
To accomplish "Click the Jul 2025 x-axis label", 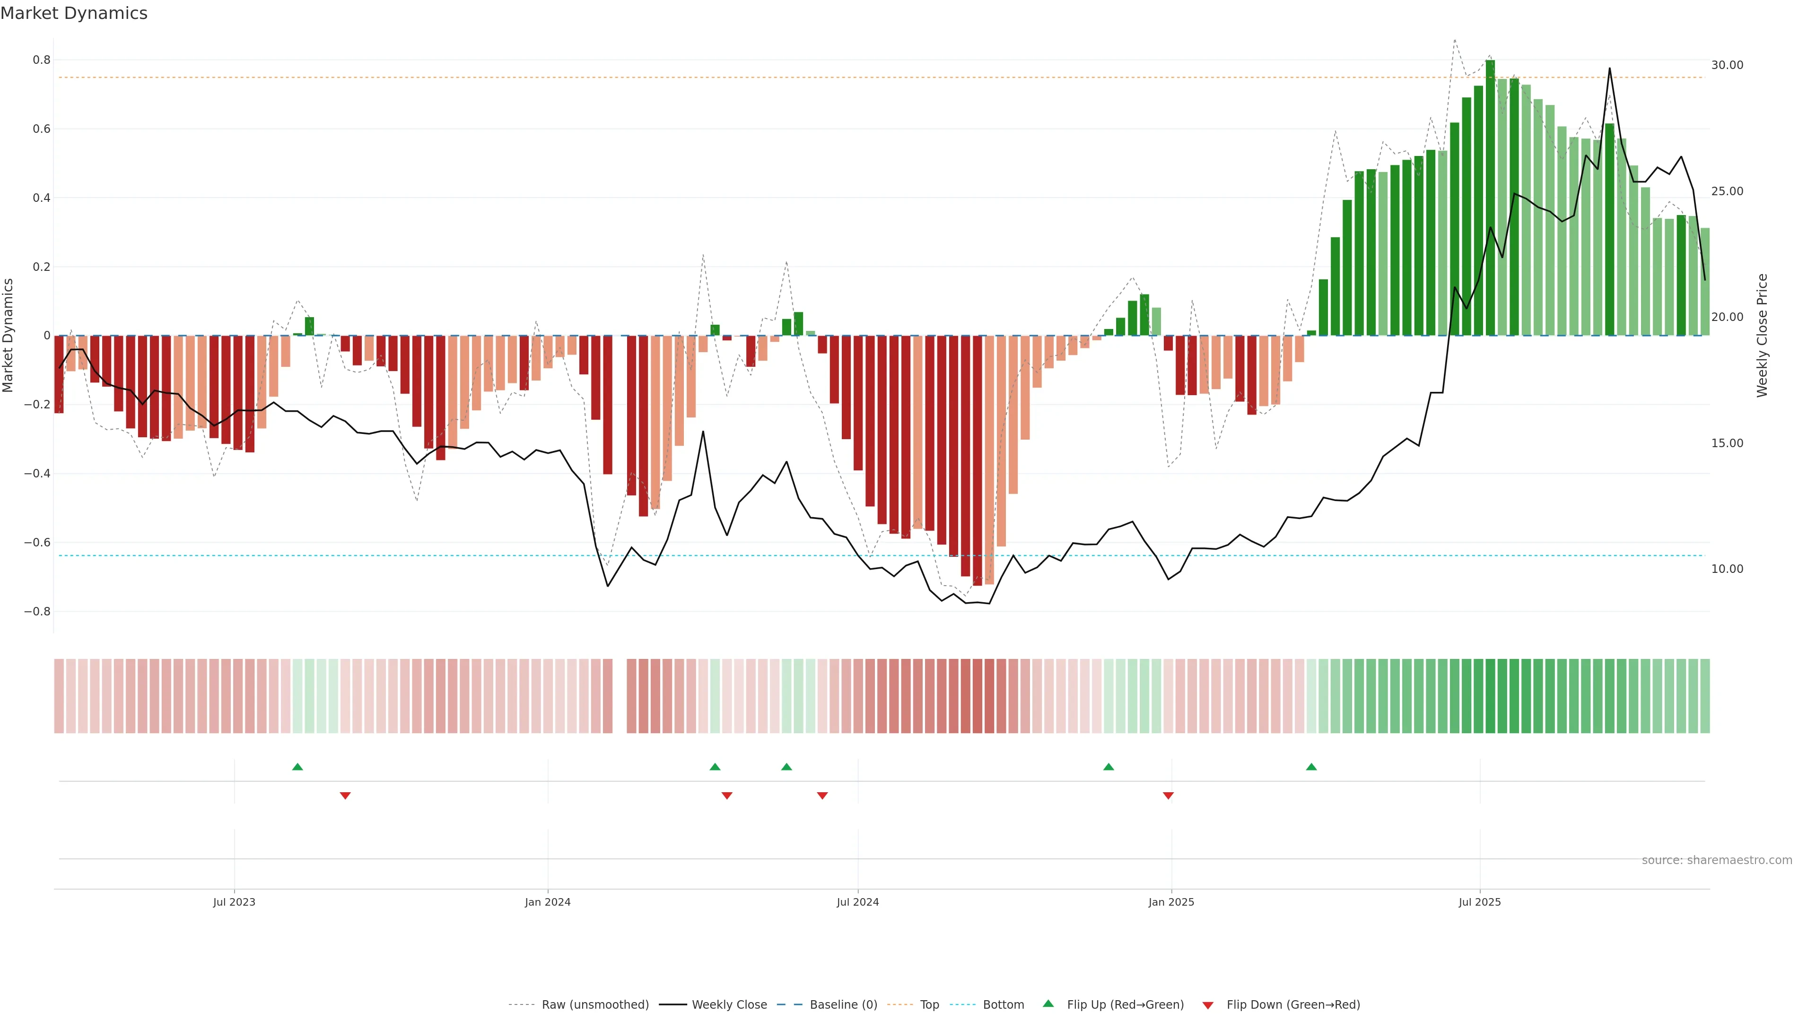I will 1480,902.
